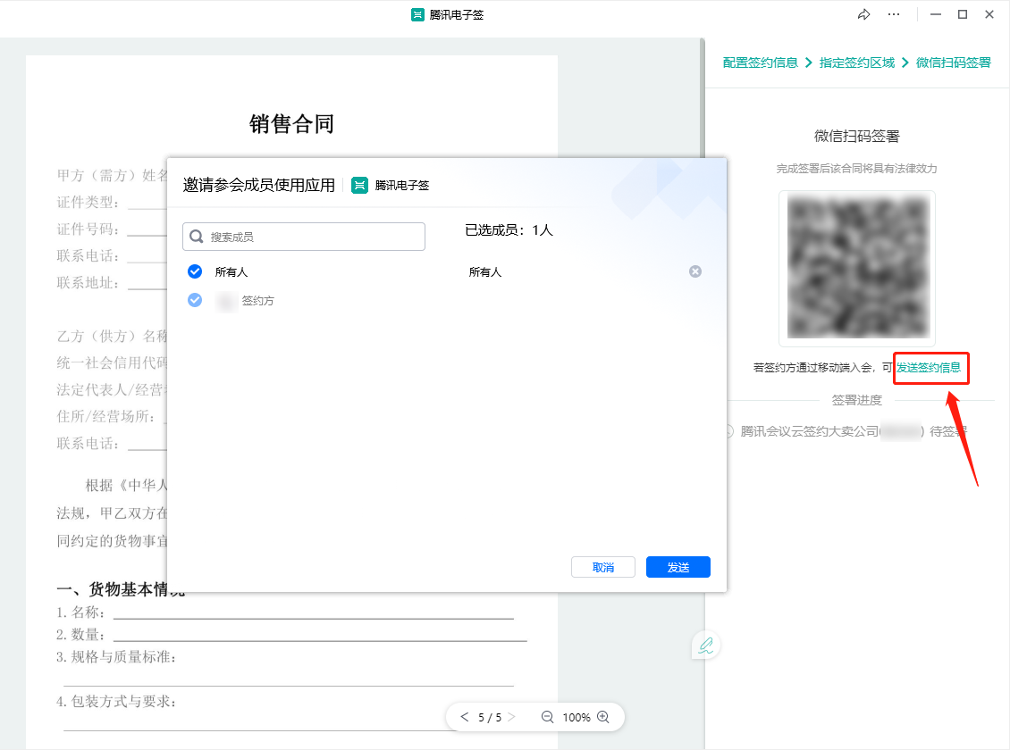This screenshot has width=1010, height=750.
Task: Click the 签署进度 section label
Action: coord(856,400)
